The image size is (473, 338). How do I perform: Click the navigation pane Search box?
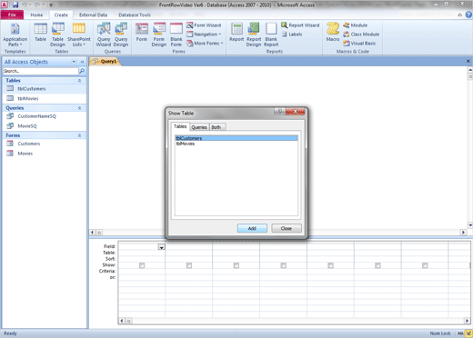[x=41, y=71]
